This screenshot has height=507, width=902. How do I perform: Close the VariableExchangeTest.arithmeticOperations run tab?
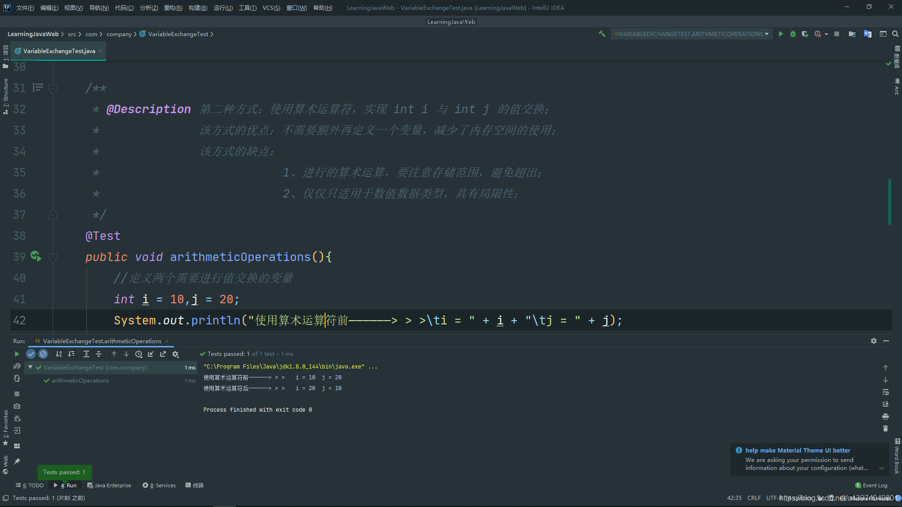tap(167, 341)
